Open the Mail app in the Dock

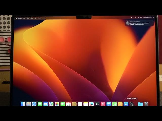[46, 104]
